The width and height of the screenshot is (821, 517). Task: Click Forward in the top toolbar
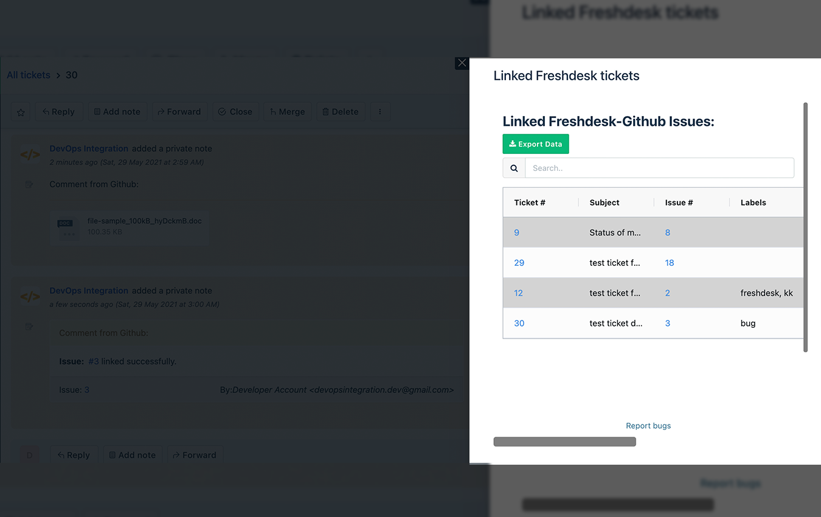[x=179, y=112]
